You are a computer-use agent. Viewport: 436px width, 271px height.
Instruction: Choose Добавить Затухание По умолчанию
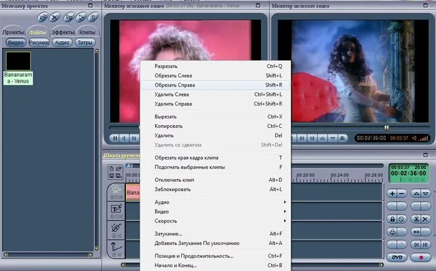tap(216, 243)
